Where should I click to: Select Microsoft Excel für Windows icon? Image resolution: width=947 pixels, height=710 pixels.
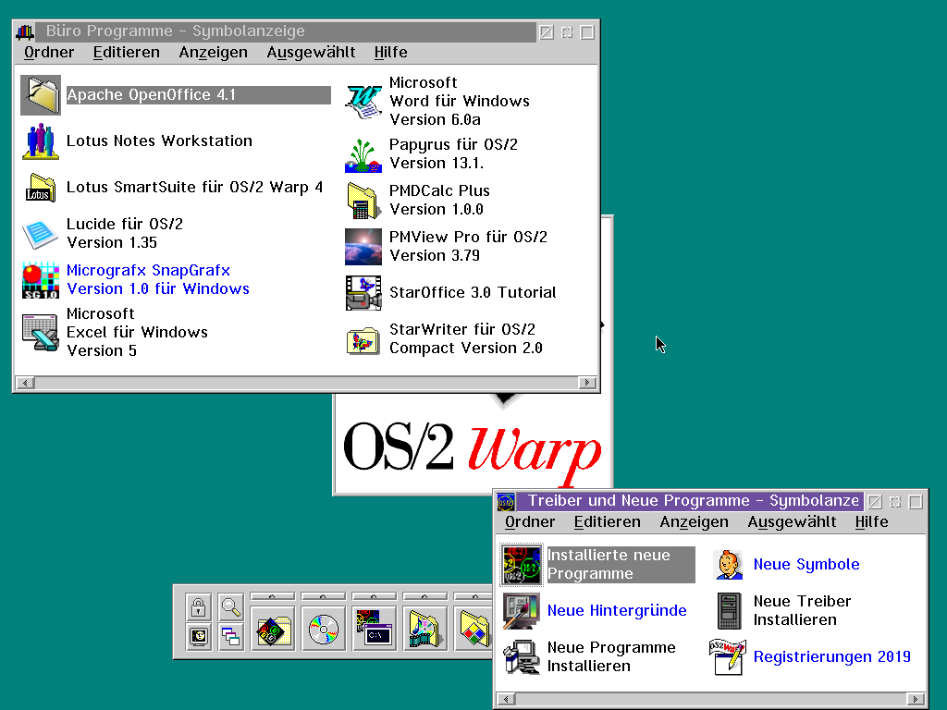(x=41, y=332)
